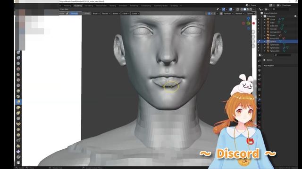The height and width of the screenshot is (169, 302).
Task: Select the brush icon directly below the active brush
Action: 18,108
